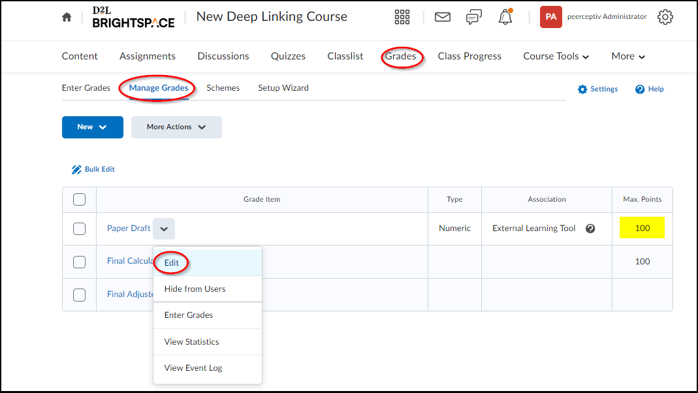Open Grades in navbar
This screenshot has width=698, height=393.
click(401, 56)
